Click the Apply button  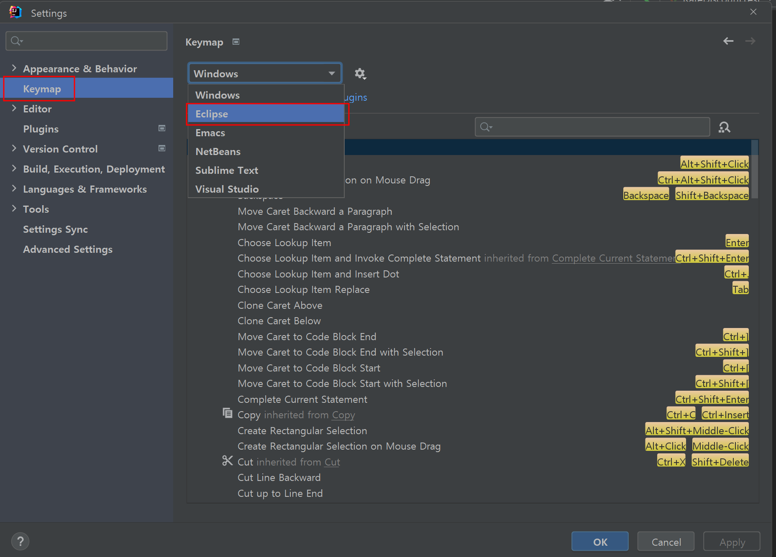tap(732, 542)
